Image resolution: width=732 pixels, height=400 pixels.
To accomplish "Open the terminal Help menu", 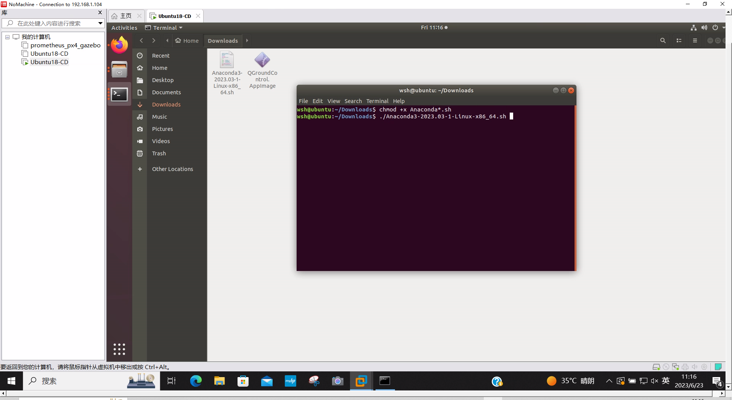I will [399, 101].
